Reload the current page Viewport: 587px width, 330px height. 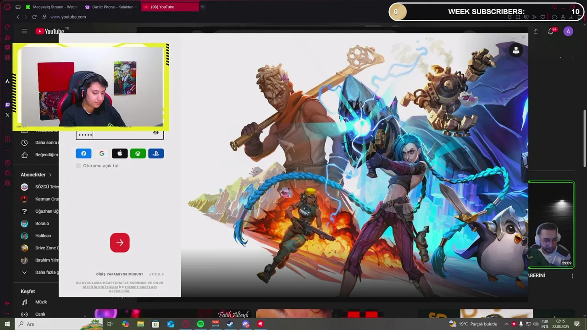tap(34, 17)
